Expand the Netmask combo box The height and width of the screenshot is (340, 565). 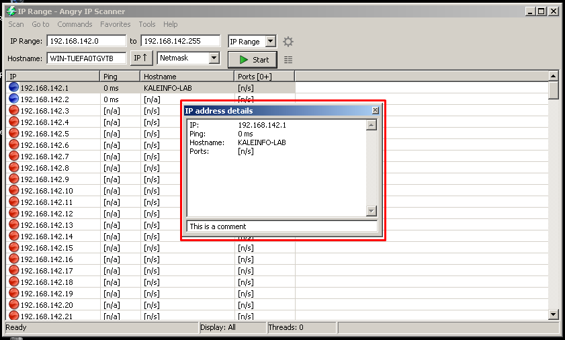(214, 58)
